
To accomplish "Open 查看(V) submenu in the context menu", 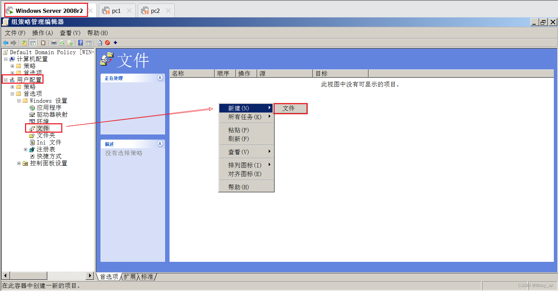I will [246, 152].
